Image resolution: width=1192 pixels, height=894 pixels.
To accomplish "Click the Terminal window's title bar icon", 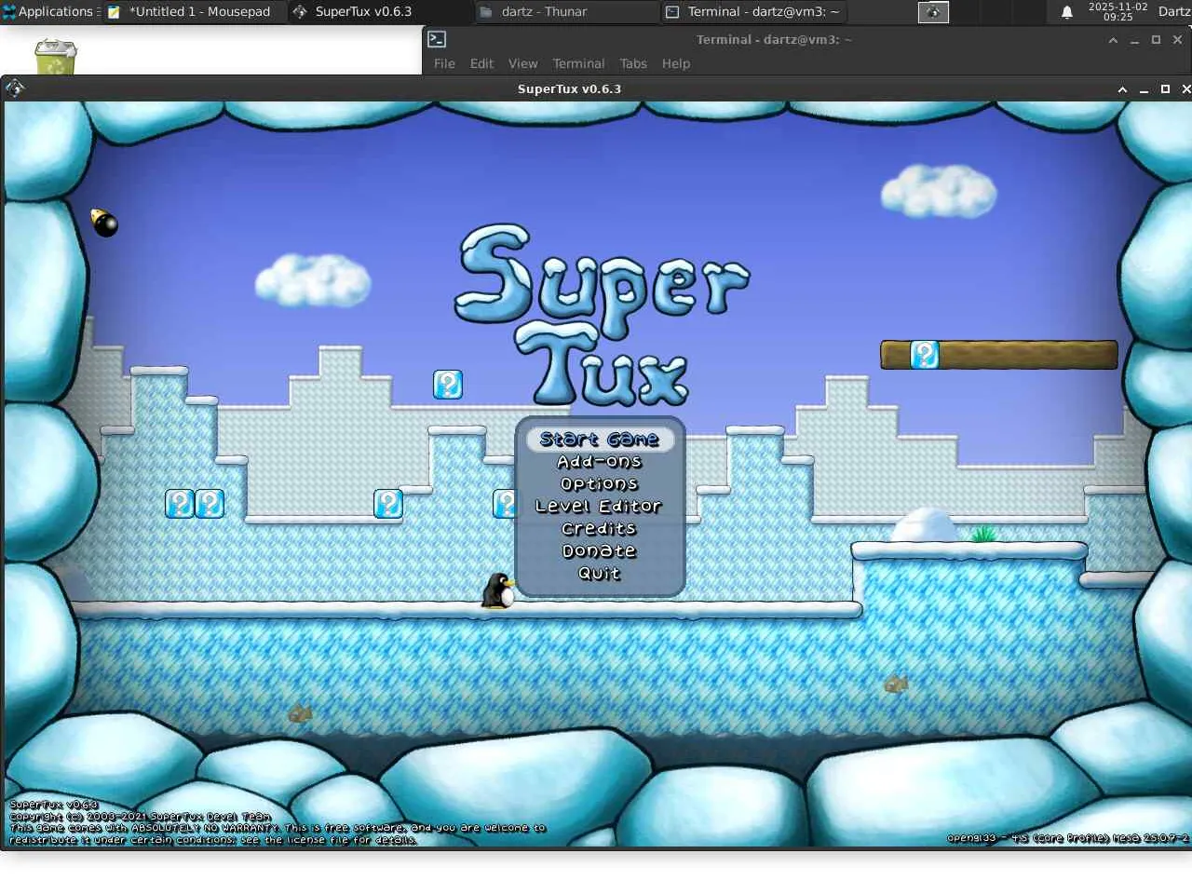I will pos(437,39).
